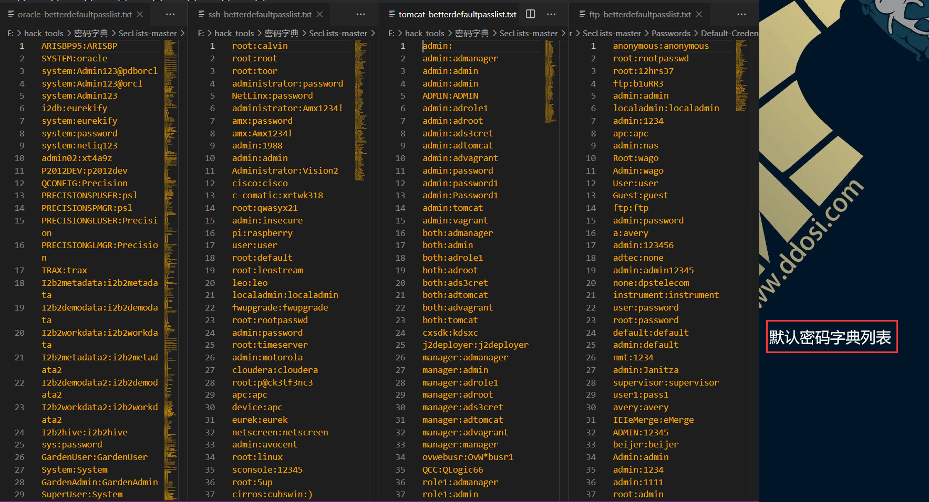Click file icon on ftp-betterdefaultpasslist.txt tab
This screenshot has height=502, width=929.
pos(582,14)
